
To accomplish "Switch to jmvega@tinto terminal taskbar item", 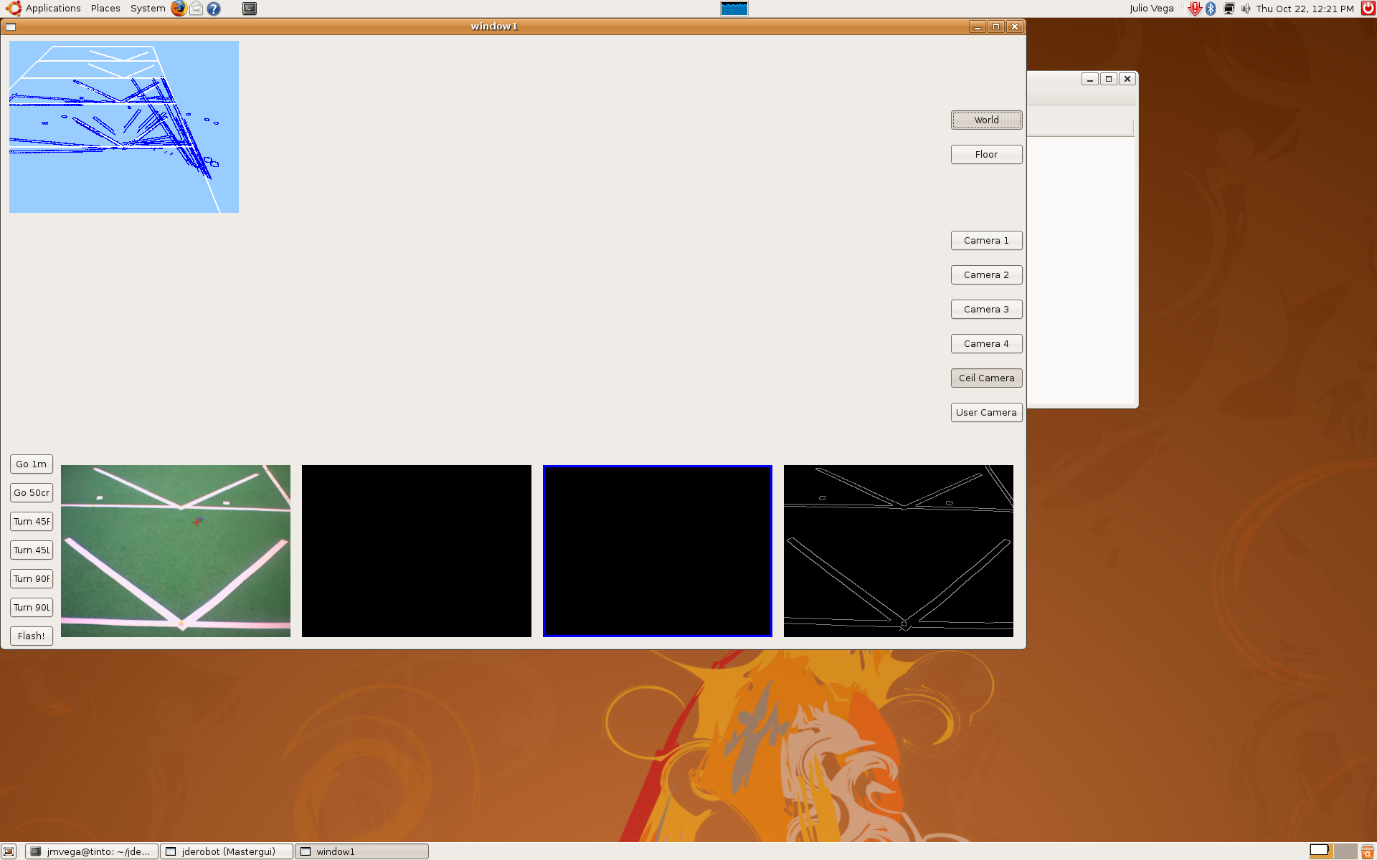I will pyautogui.click(x=91, y=851).
